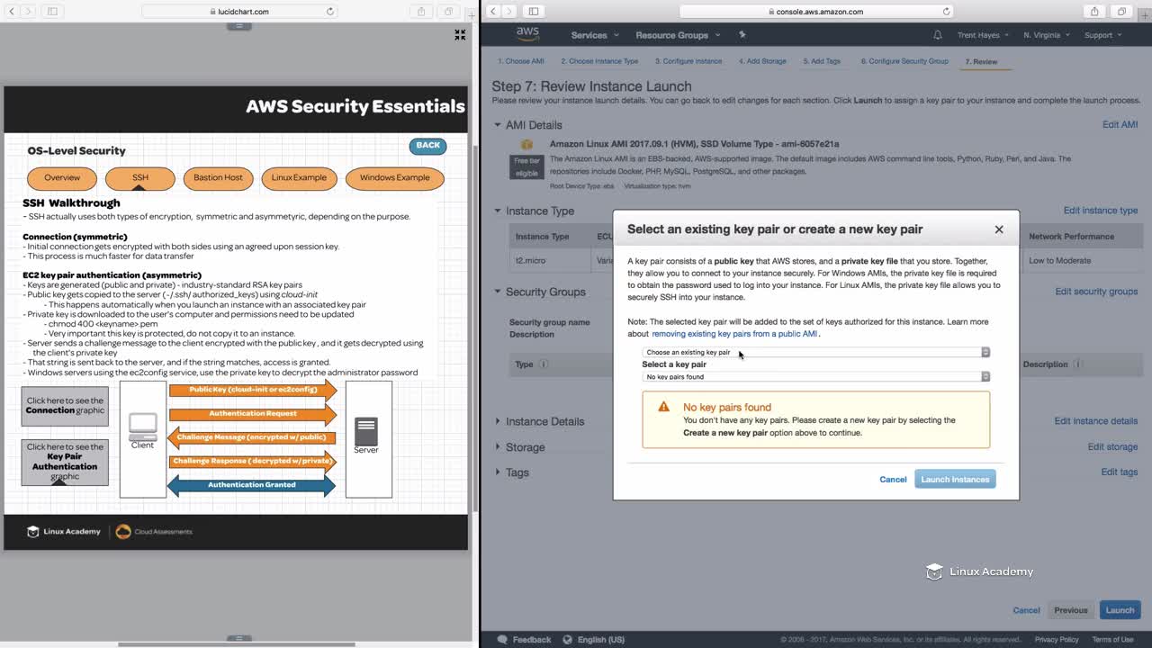Click the Cloud Assessments logo below the slide
Viewport: 1152px width, 648px height.
[154, 532]
